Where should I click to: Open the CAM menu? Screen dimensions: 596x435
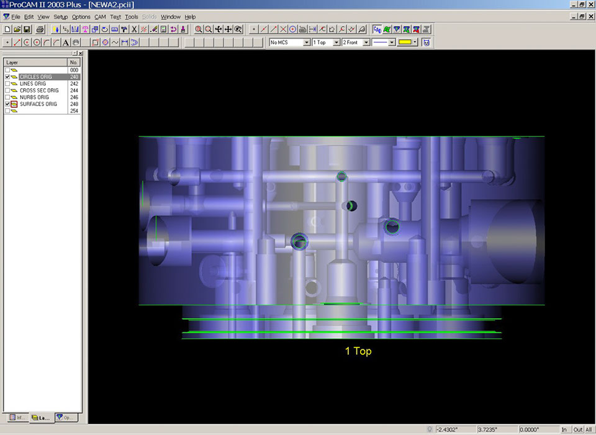coord(100,17)
